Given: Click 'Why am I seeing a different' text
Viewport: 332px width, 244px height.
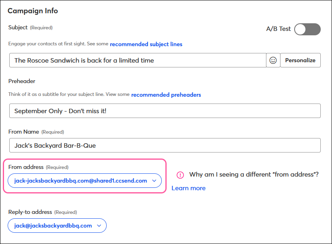Looking at the screenshot, I should click(230, 175).
